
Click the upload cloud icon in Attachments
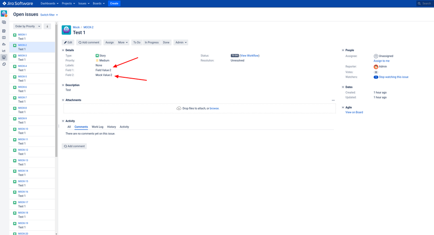(x=179, y=109)
